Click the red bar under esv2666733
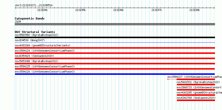 (x=196, y=90)
